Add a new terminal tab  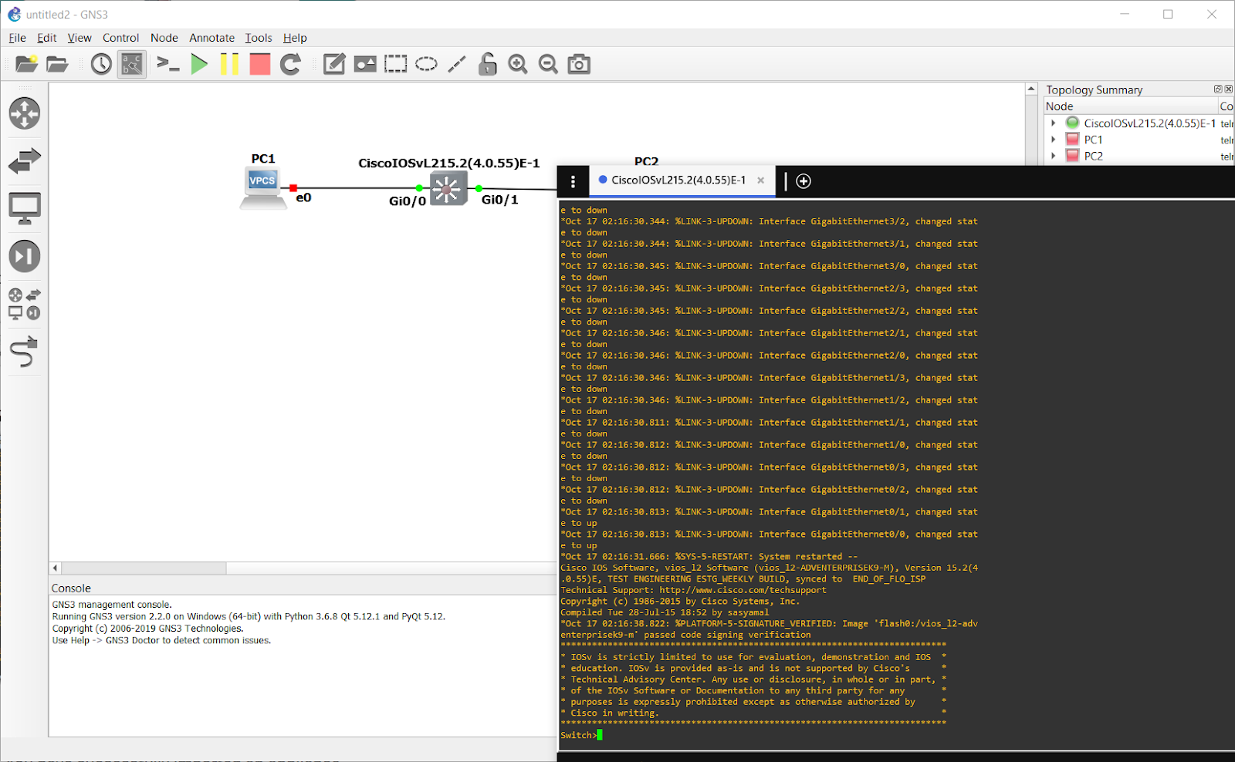click(804, 181)
